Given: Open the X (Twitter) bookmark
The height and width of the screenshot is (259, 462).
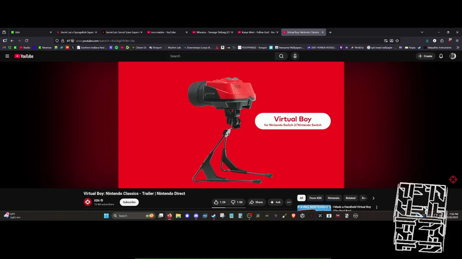Looking at the screenshot, I should pyautogui.click(x=73, y=47).
